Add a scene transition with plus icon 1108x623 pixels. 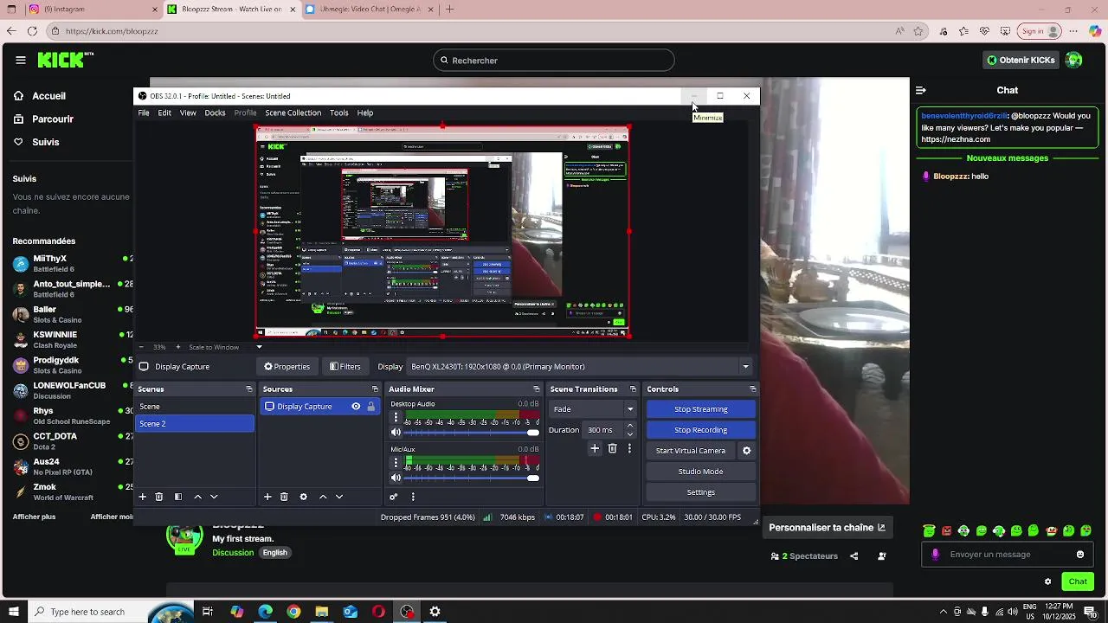click(595, 448)
